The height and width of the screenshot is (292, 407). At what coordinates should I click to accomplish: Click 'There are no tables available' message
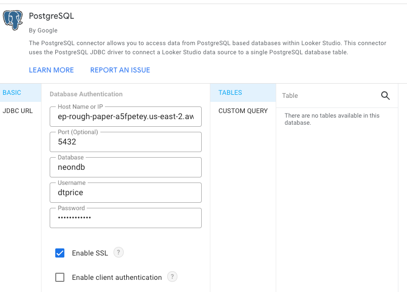coord(332,119)
